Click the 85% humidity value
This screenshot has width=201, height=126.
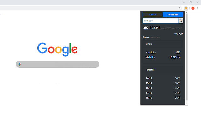point(177,52)
